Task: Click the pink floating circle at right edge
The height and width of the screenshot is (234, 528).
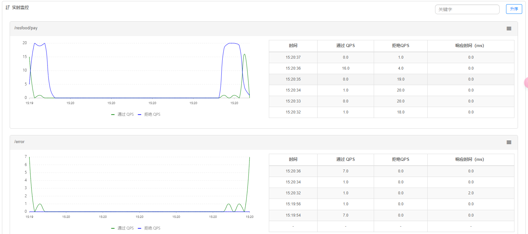Action: pos(526,83)
